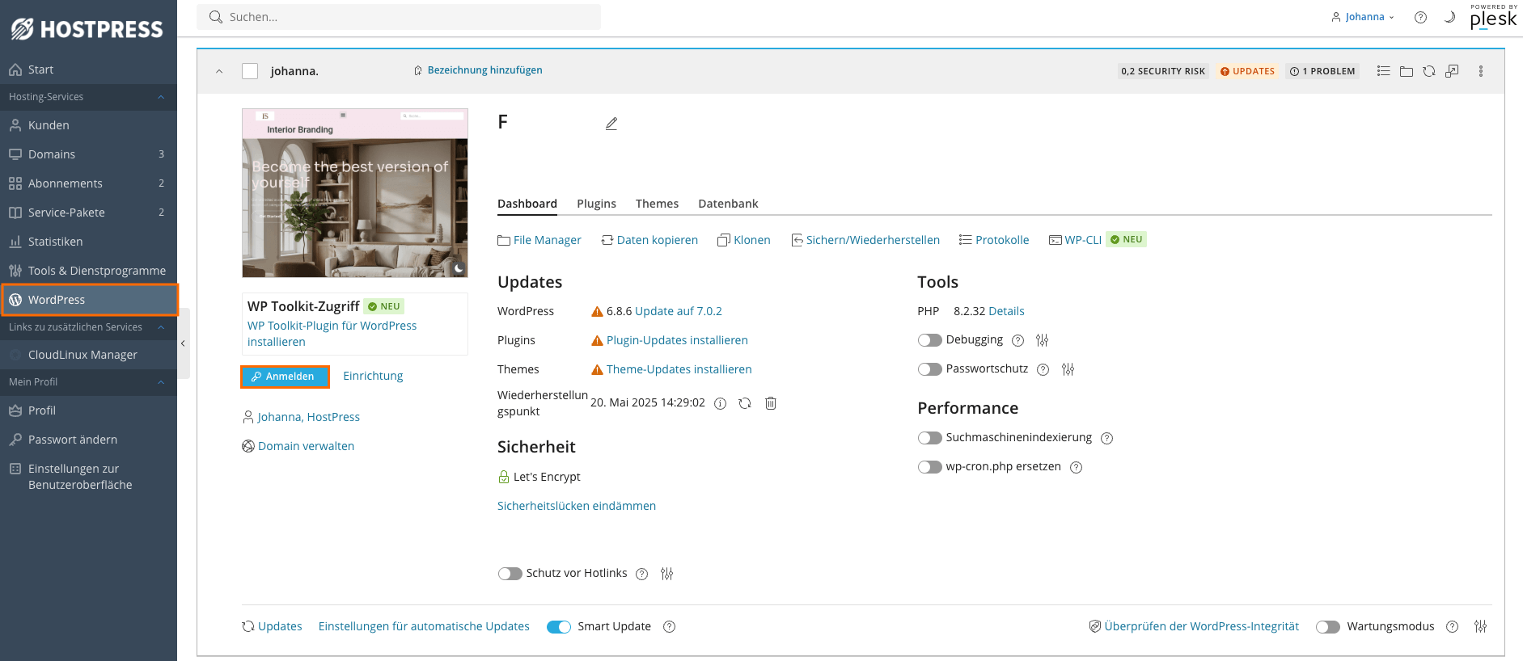Screen dimensions: 1523x661
Task: Enable the Wartungsmodus toggle
Action: pos(1328,627)
